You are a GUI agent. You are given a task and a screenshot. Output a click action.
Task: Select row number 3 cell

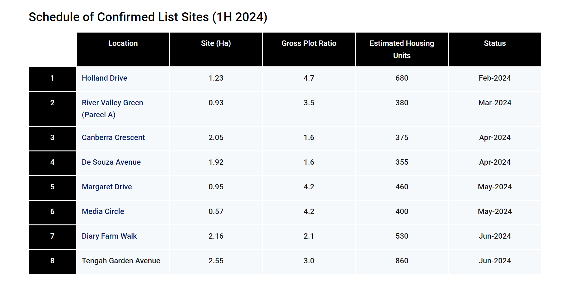click(x=52, y=138)
